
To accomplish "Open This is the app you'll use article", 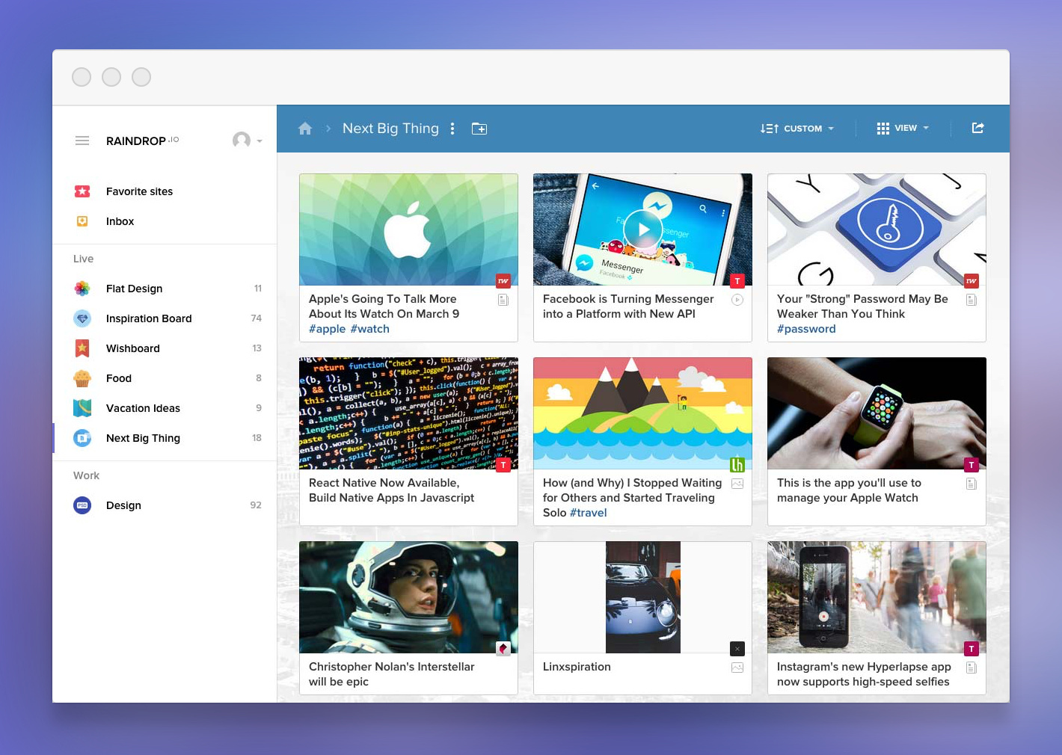I will point(849,490).
